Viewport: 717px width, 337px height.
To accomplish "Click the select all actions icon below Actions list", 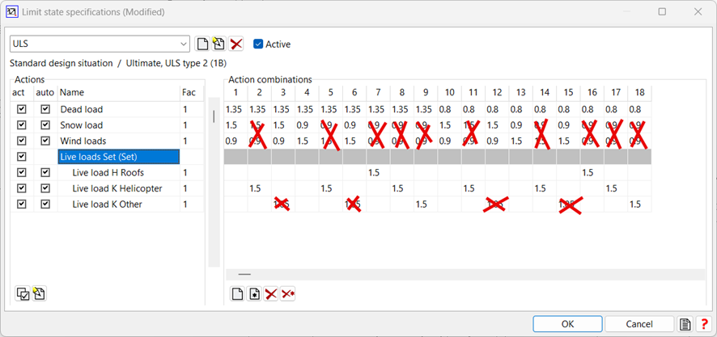I will click(23, 294).
